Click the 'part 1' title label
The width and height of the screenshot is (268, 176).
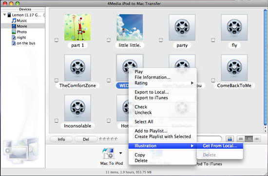[77, 45]
